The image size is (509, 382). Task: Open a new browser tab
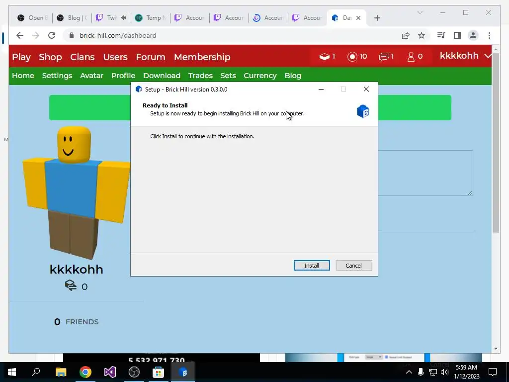click(x=377, y=18)
